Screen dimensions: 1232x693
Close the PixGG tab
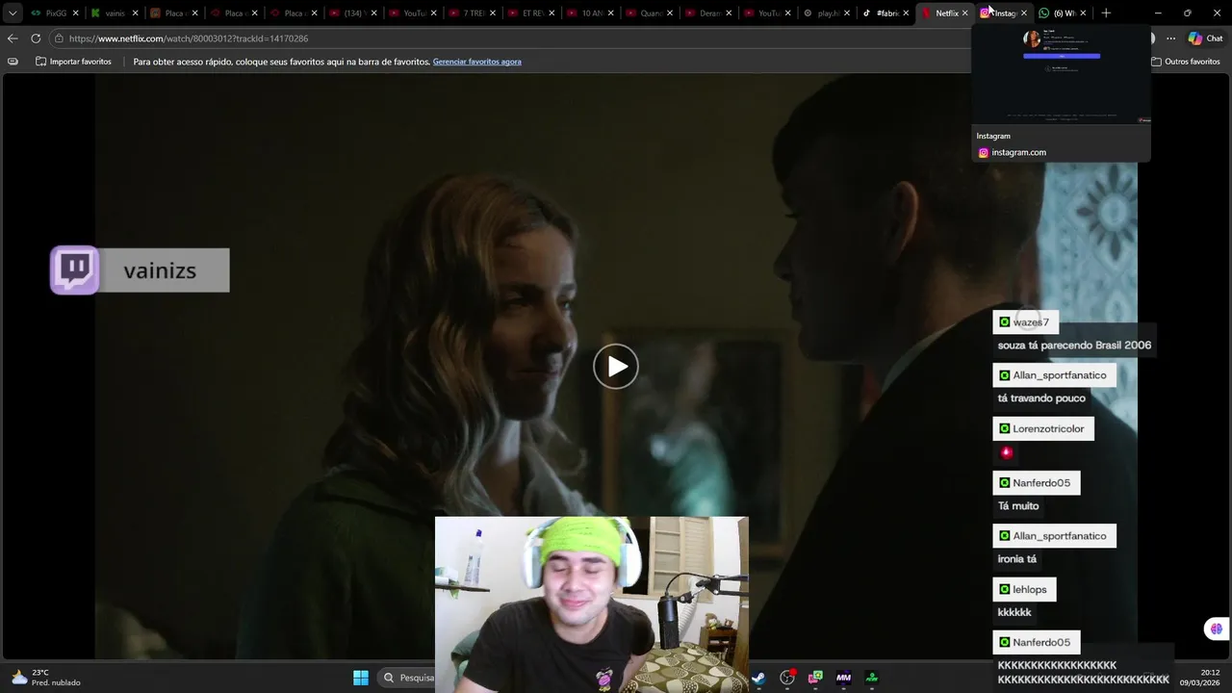[75, 13]
